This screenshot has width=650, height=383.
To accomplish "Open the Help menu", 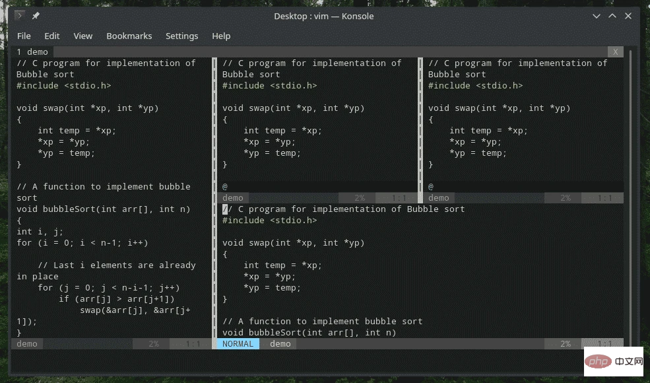I will pos(221,36).
